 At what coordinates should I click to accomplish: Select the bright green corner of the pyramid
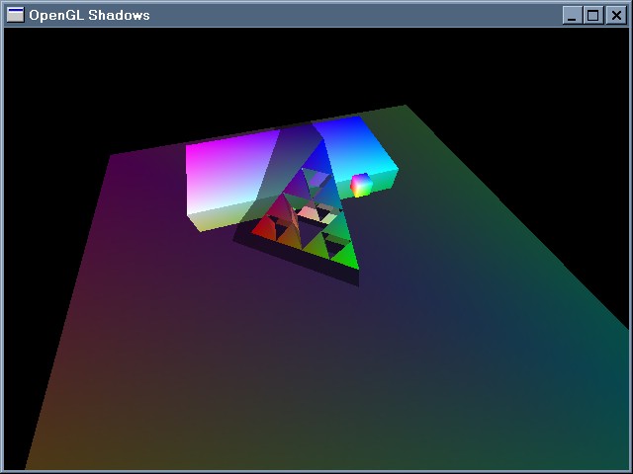point(346,257)
